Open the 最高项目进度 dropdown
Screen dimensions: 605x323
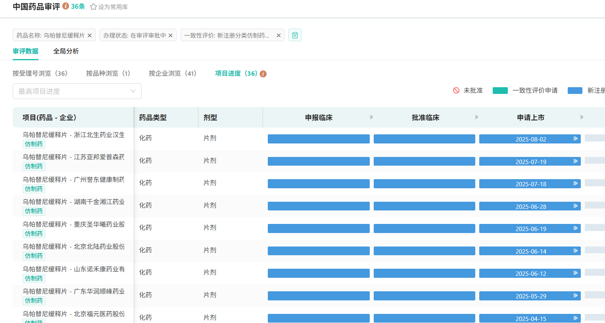pos(77,91)
